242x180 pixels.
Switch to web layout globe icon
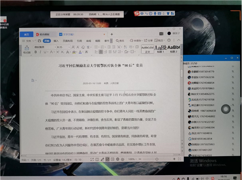click(x=117, y=159)
